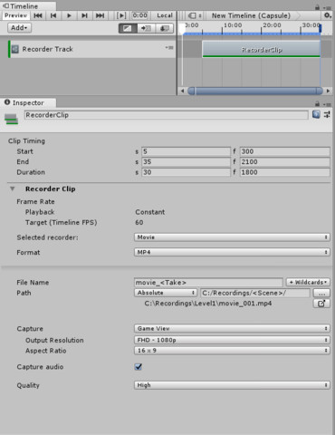The image size is (335, 435).
Task: Click the blue timeline end marker
Action: click(x=321, y=28)
